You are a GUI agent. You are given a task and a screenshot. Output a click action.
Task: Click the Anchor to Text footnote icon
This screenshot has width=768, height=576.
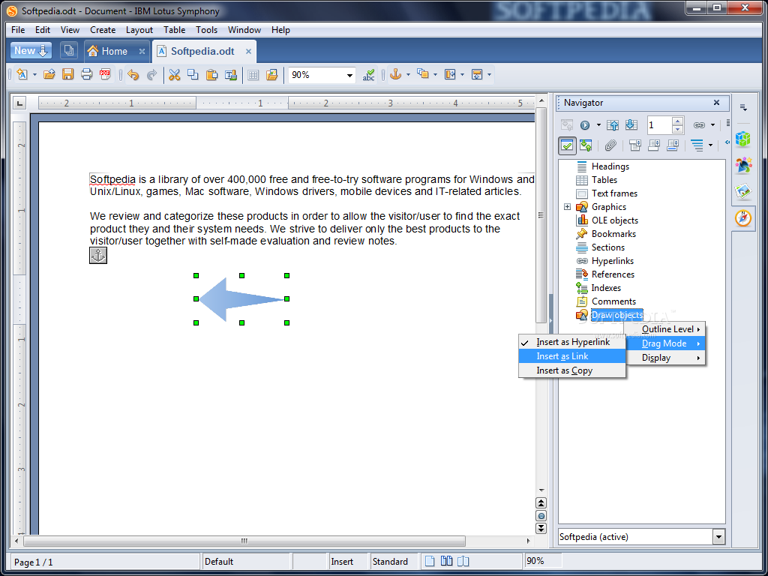[x=673, y=145]
